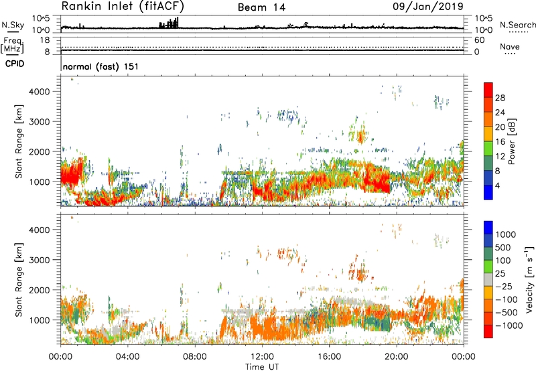Pick the bottom bright blue power colorbar segment

(488, 192)
